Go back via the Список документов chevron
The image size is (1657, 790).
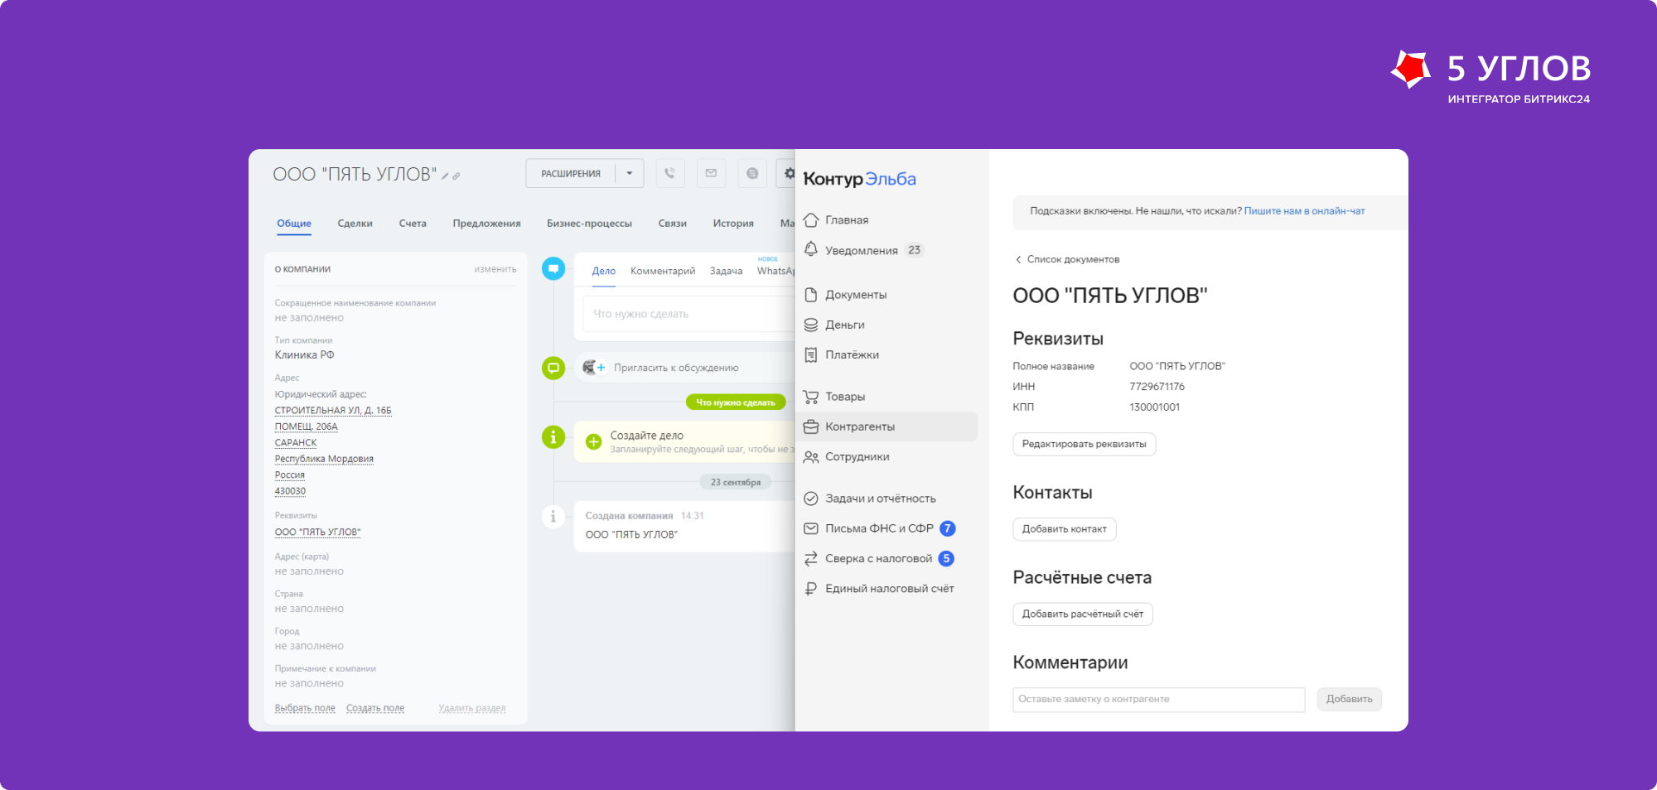pos(1018,260)
